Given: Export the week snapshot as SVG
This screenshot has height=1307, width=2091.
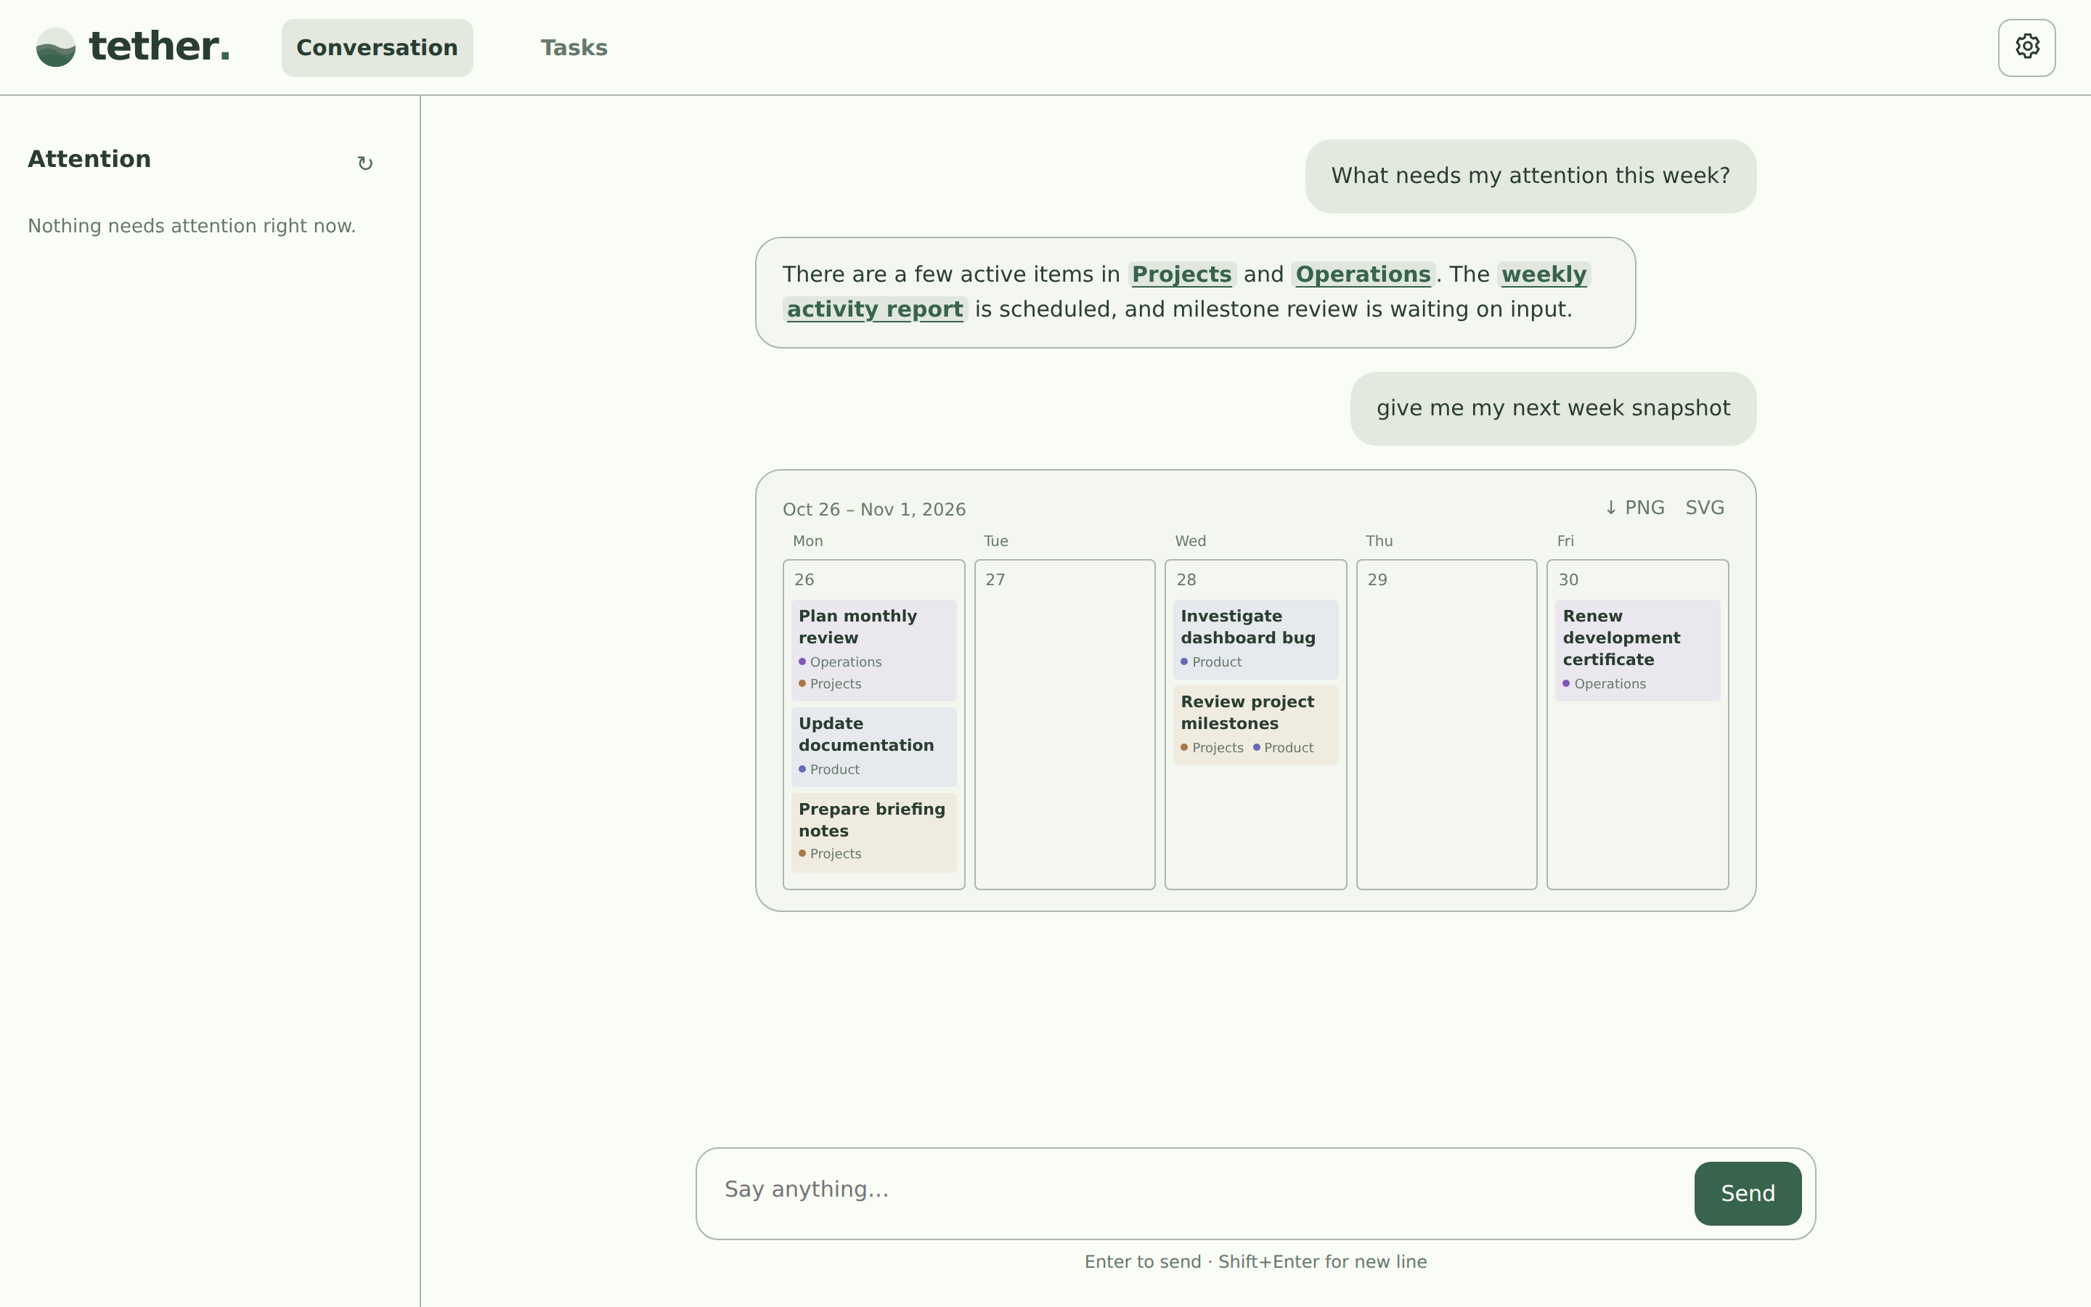Looking at the screenshot, I should click(1705, 508).
